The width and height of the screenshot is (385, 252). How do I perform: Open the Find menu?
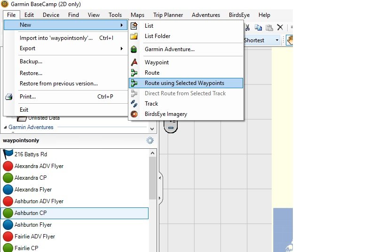(73, 15)
